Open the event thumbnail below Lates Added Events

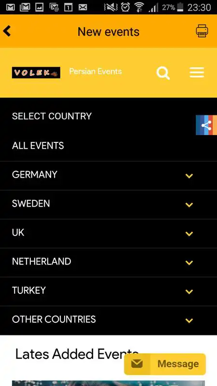(x=108, y=383)
